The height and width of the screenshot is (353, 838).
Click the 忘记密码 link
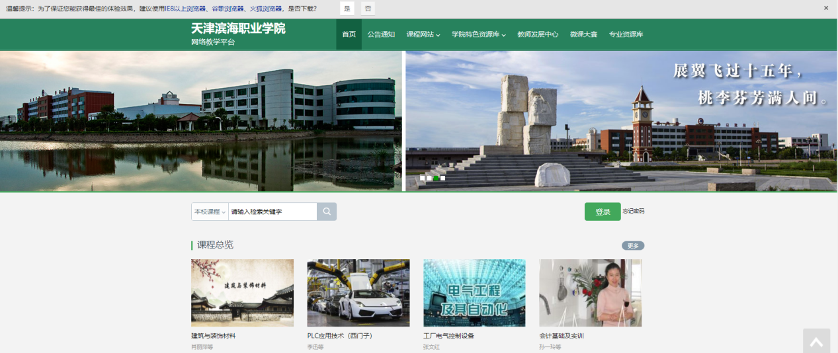(x=633, y=212)
